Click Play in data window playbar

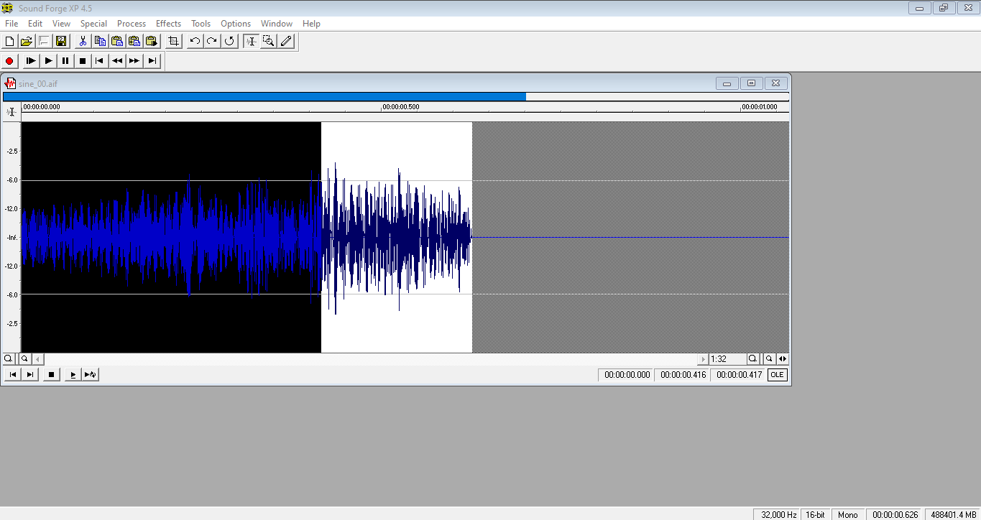point(73,374)
